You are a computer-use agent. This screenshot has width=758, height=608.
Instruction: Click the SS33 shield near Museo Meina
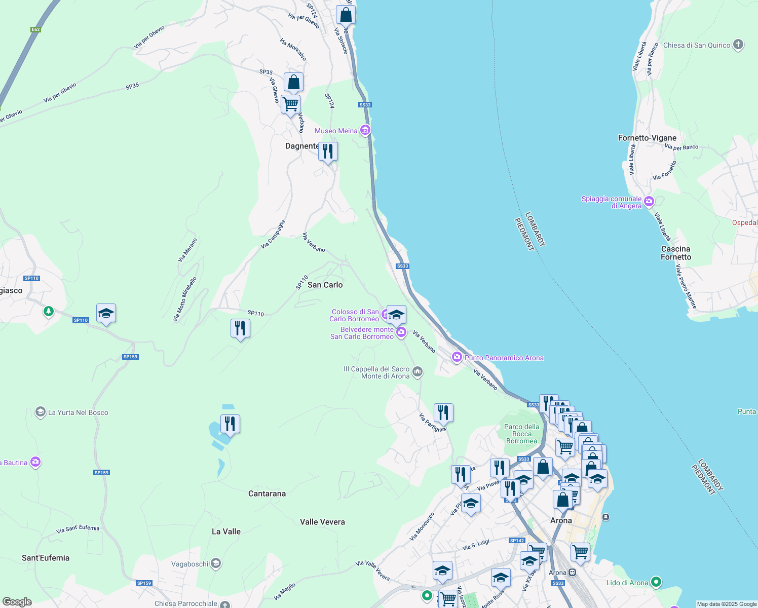[365, 105]
